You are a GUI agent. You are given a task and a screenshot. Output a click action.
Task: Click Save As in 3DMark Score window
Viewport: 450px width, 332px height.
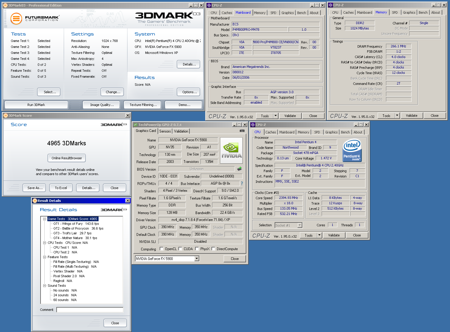[35, 188]
